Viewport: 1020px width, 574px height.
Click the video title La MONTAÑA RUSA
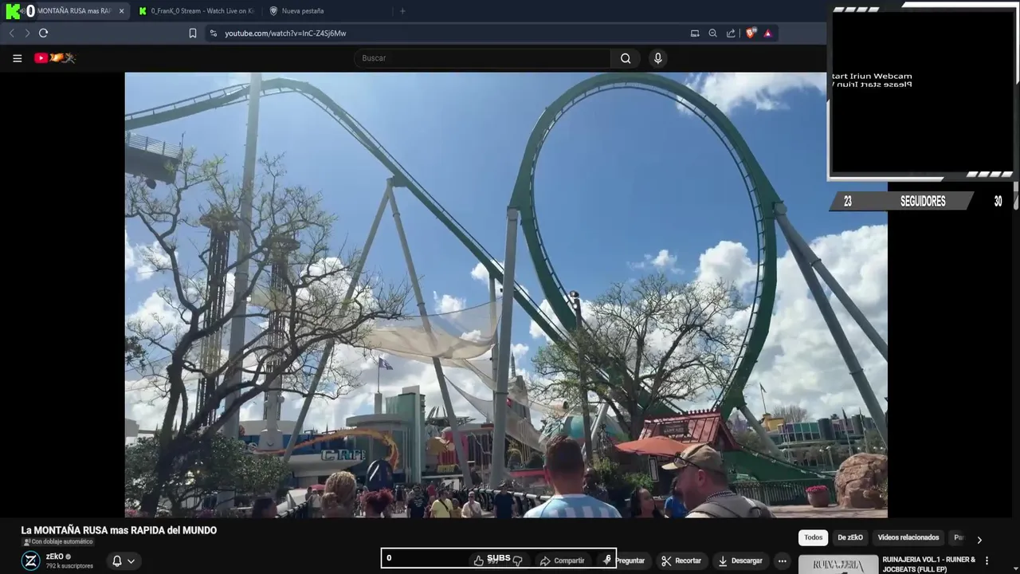click(x=119, y=530)
